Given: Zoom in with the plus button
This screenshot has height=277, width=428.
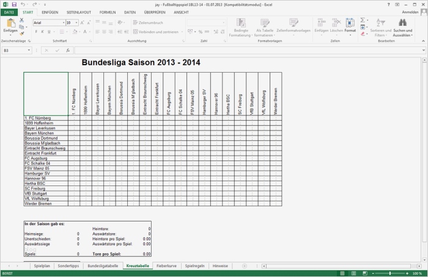Looking at the screenshot, I should (407, 273).
